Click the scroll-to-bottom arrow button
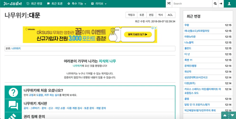This screenshot has height=119, width=236. pyautogui.click(x=232, y=115)
